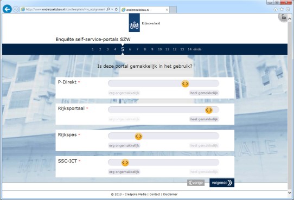The image size is (294, 200).
Task: Click the scrollbar down arrow
Action: click(x=290, y=192)
